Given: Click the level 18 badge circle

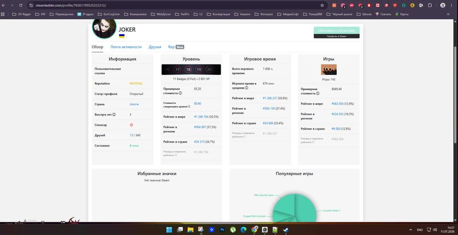Looking at the screenshot, I should [x=188, y=69].
